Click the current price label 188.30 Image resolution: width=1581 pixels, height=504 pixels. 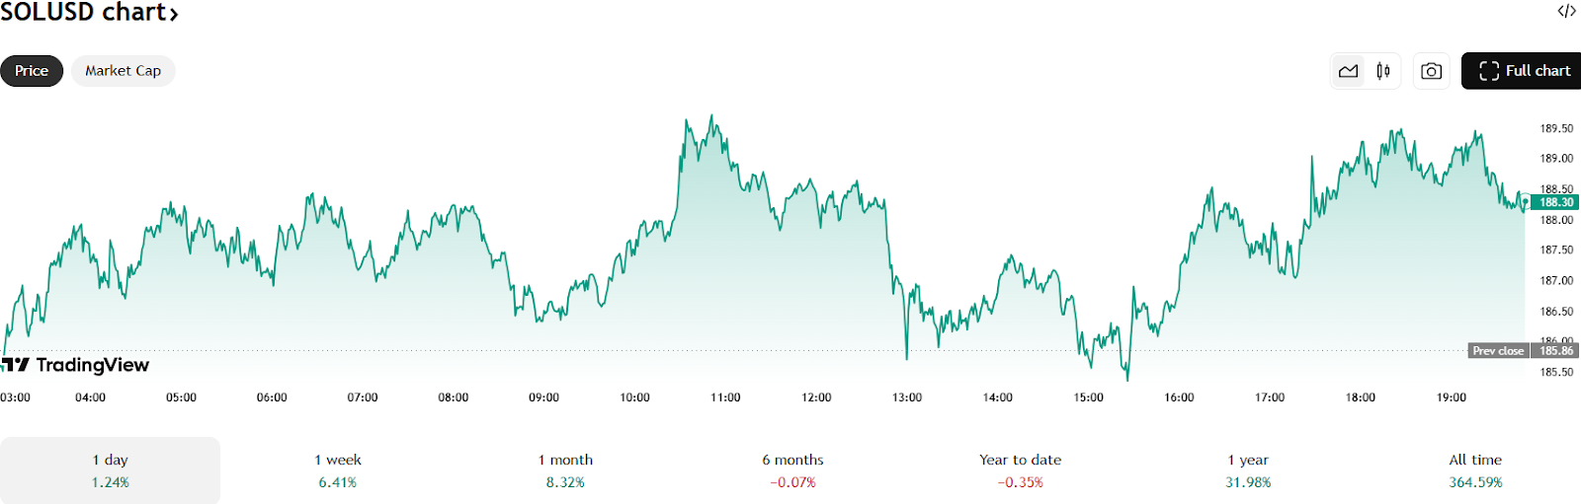[x=1556, y=202]
